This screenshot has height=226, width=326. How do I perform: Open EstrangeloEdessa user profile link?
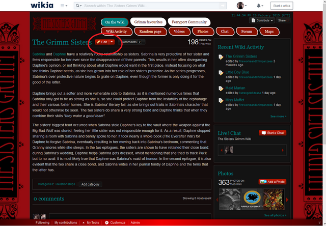[250, 93]
